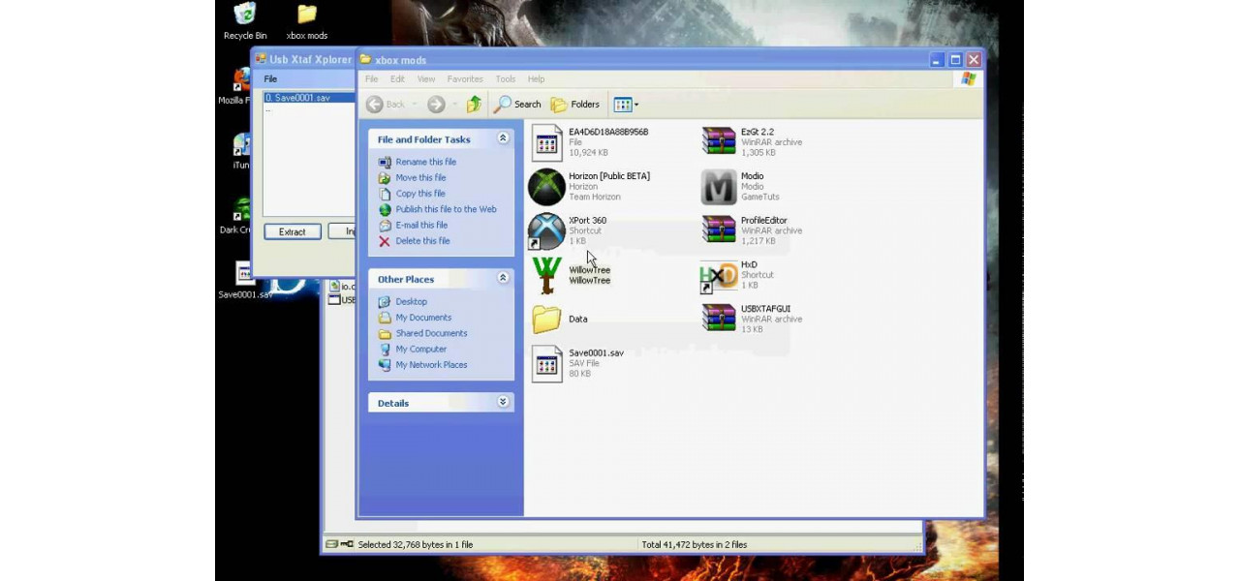The width and height of the screenshot is (1240, 581).
Task: Go up one folder level
Action: (x=474, y=105)
